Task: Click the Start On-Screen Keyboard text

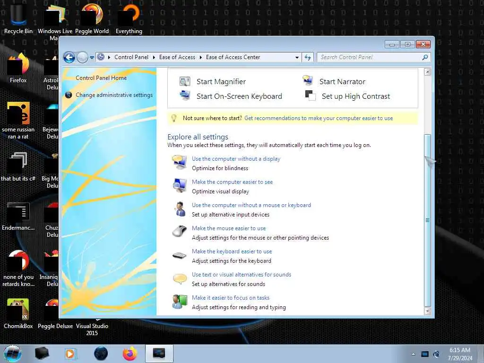Action: 239,96
